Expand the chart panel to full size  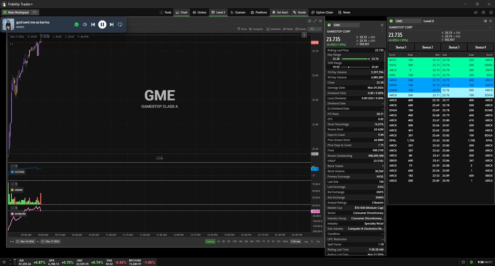(315, 21)
